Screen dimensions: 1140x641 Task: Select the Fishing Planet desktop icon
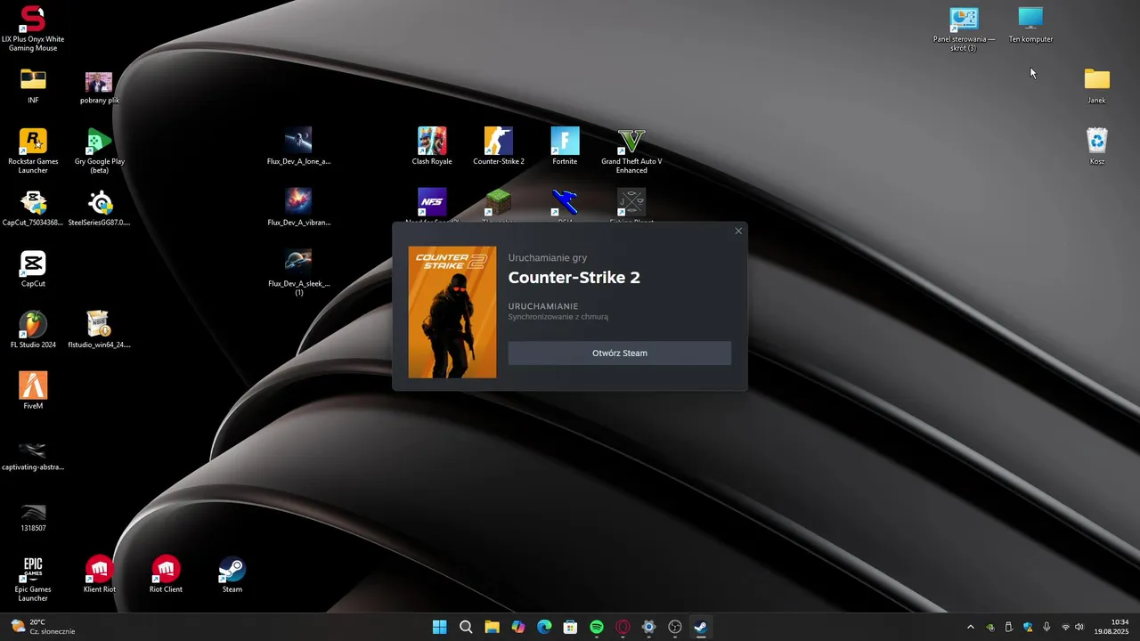(x=631, y=203)
